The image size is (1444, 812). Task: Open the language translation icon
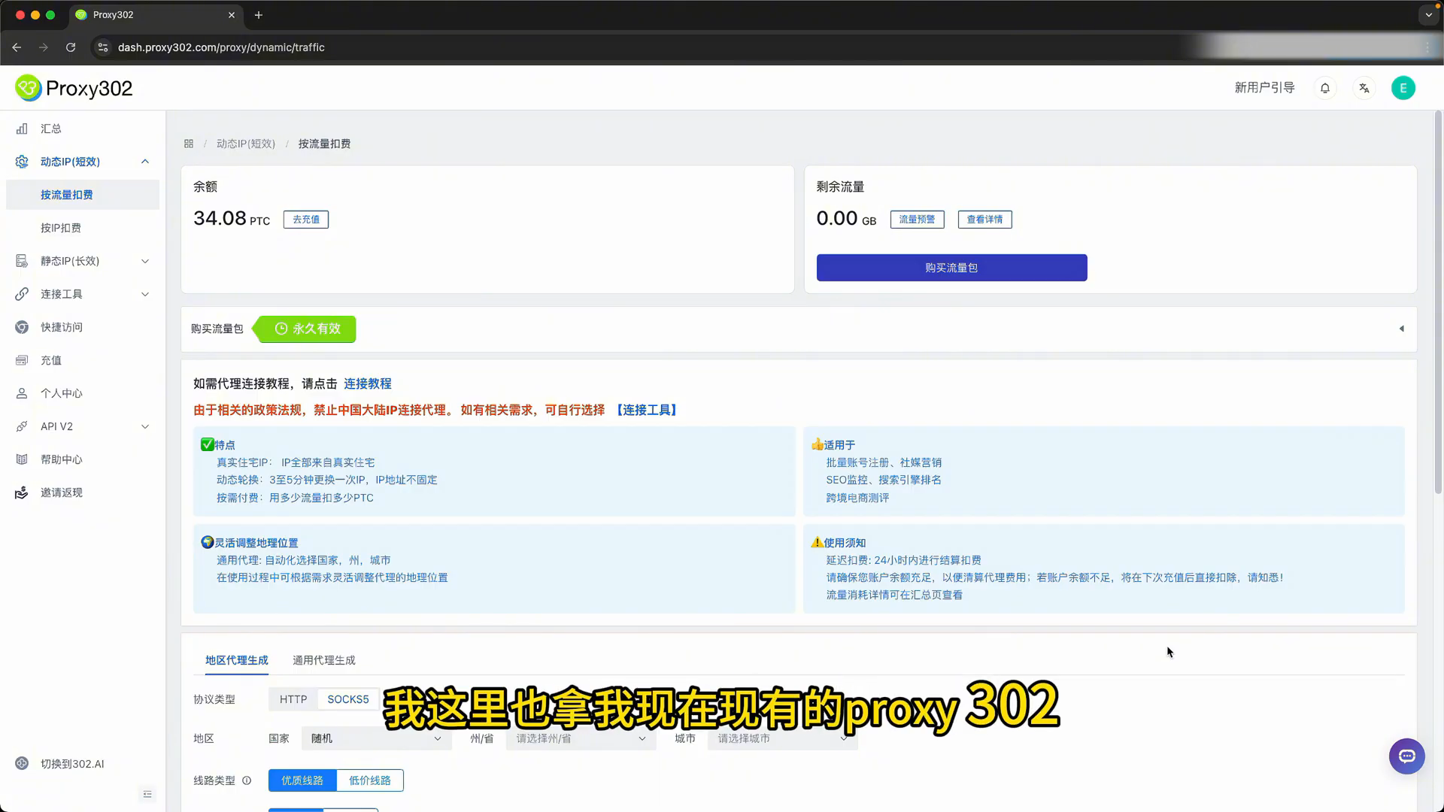click(1364, 88)
